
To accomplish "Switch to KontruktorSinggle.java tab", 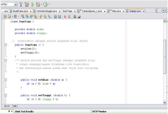I will coord(46,11).
